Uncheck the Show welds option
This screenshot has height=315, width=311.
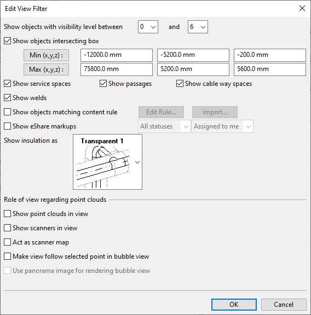8,98
